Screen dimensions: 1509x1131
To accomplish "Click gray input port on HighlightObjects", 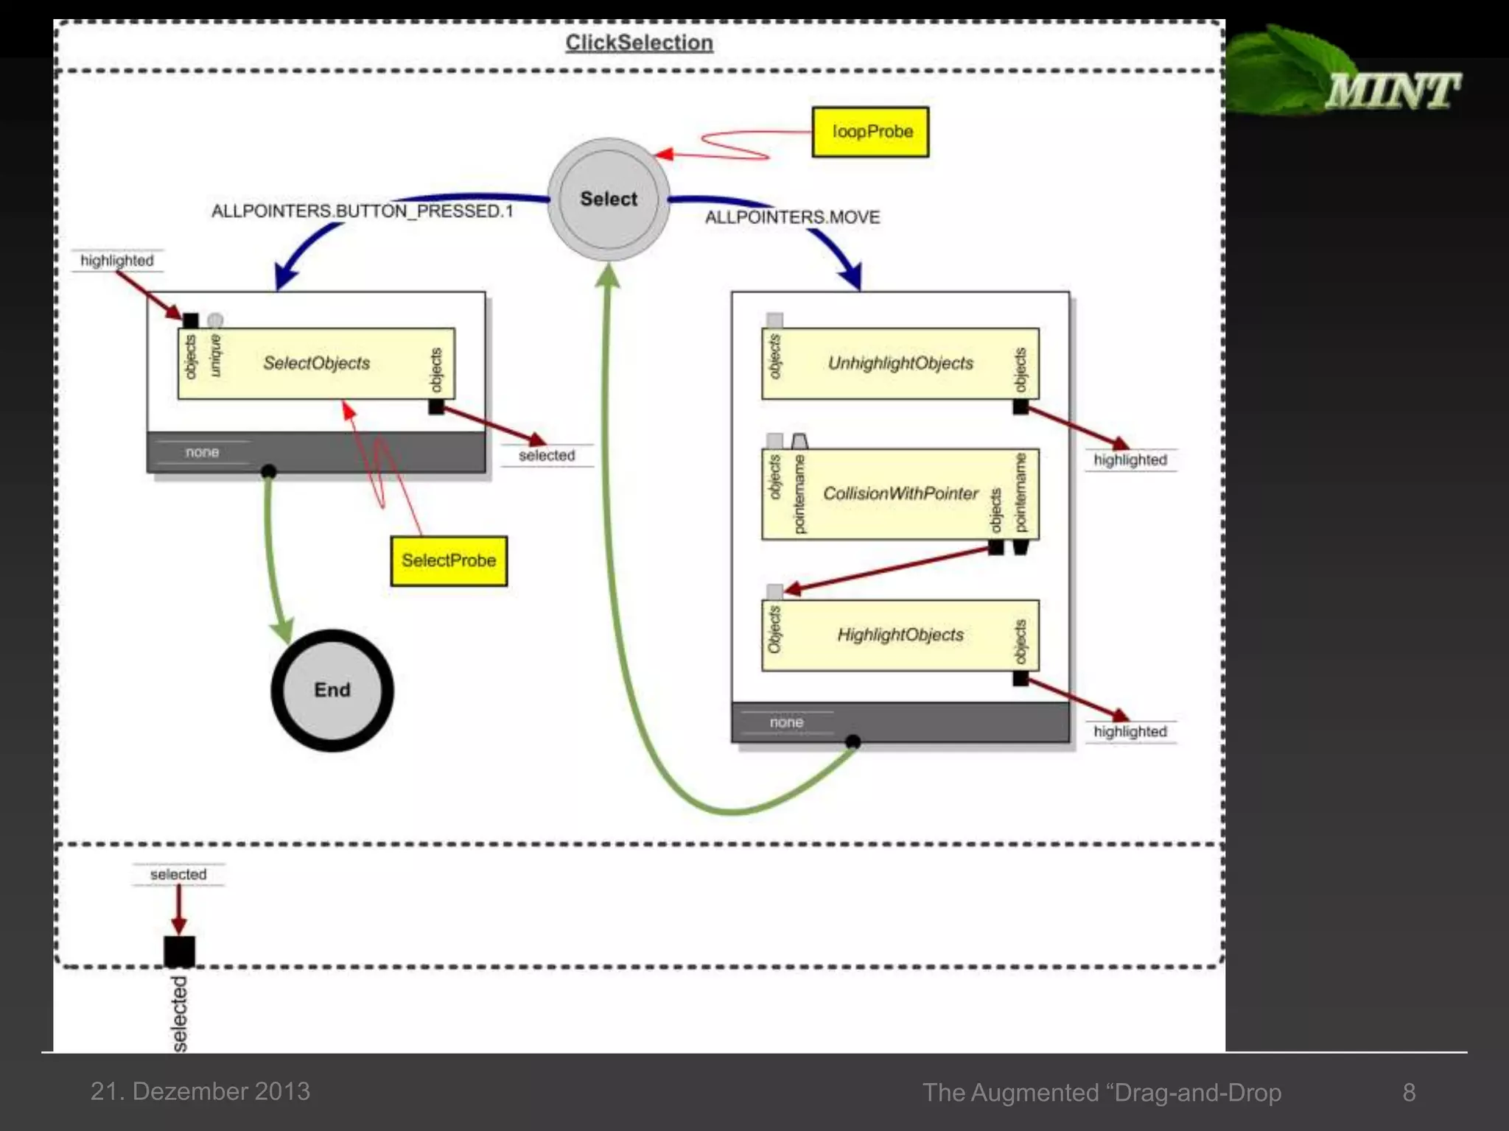I will coord(774,592).
